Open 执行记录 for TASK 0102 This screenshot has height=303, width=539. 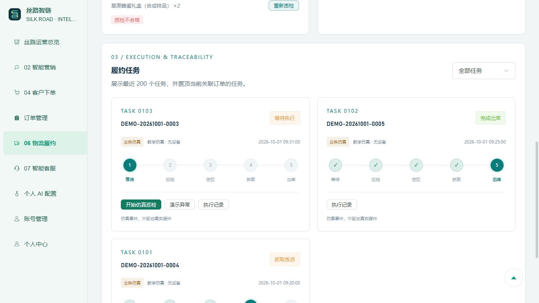click(x=342, y=205)
